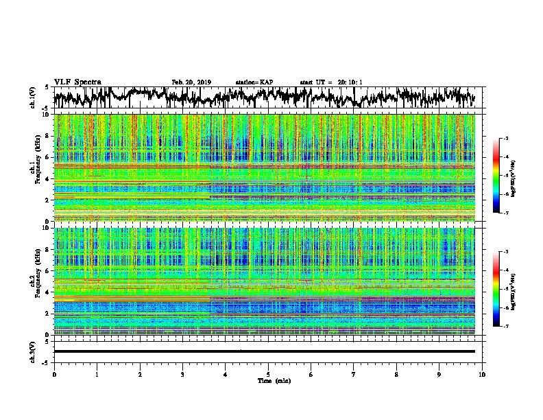Viewport: 543px width, 420px height.
Task: Click the "ch.3(V)" vertical axis label
Action: click(33, 352)
